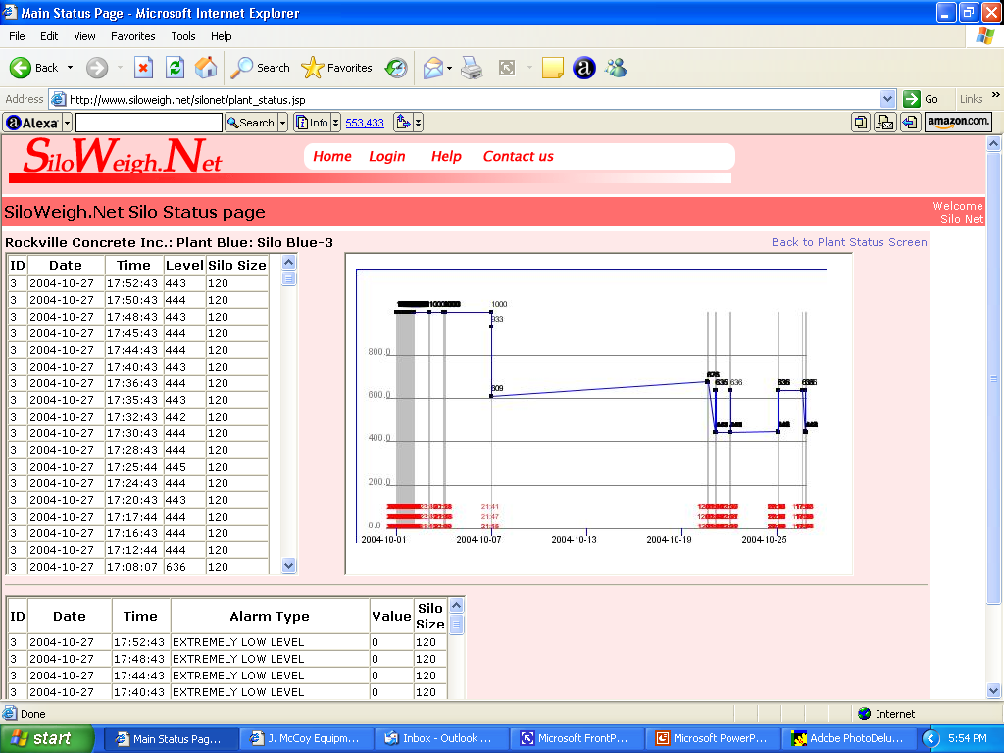Stop page loading with red X icon
This screenshot has height=753, width=1004.
(143, 68)
